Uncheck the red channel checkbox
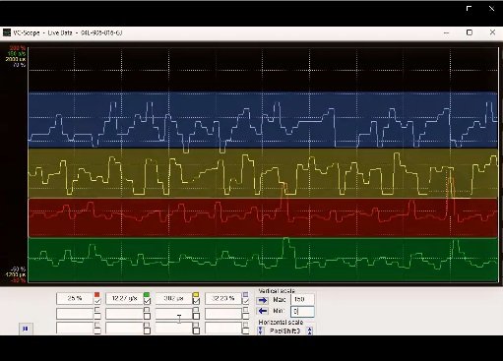The image size is (503, 361). pos(97,301)
